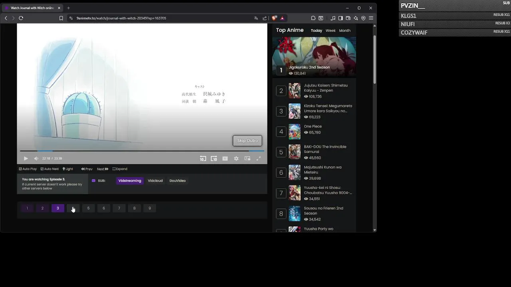Open a new browser tab
This screenshot has height=287, width=511.
(x=68, y=8)
